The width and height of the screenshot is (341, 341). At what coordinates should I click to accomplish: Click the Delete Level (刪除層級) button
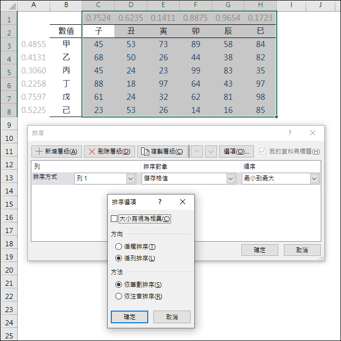point(109,151)
